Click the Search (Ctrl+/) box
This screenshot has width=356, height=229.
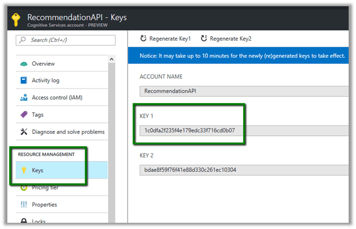pyautogui.click(x=66, y=40)
